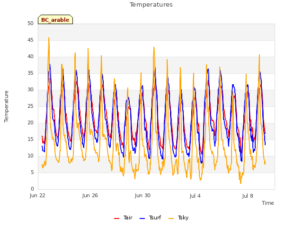Image resolution: width=303 pixels, height=227 pixels.
Task: Click the Jun 30 x-axis label
Action: [143, 195]
